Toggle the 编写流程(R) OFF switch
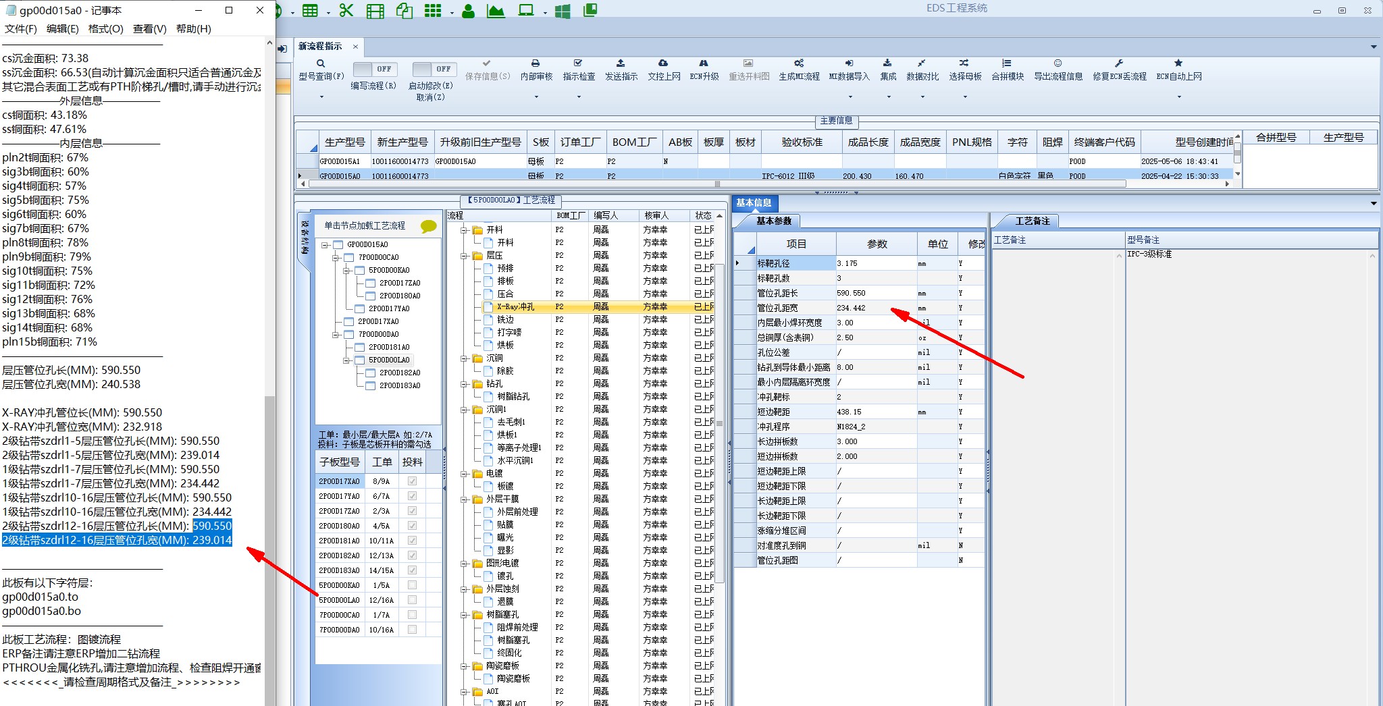 click(375, 69)
